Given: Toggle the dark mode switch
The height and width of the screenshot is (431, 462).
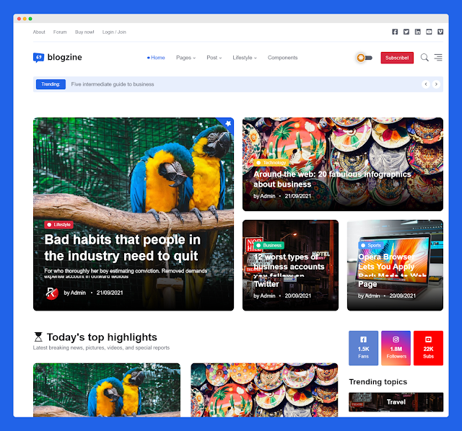Looking at the screenshot, I should coord(365,58).
